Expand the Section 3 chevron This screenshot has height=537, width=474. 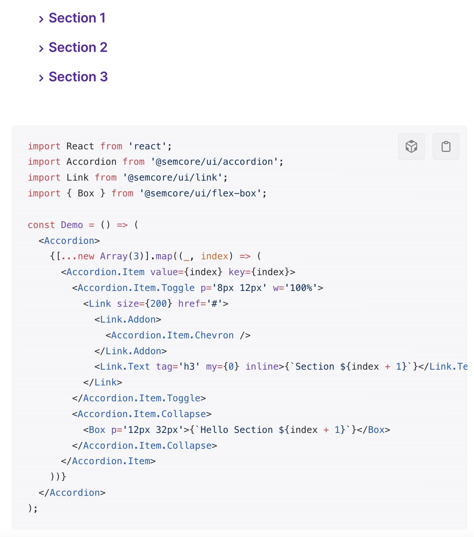41,78
